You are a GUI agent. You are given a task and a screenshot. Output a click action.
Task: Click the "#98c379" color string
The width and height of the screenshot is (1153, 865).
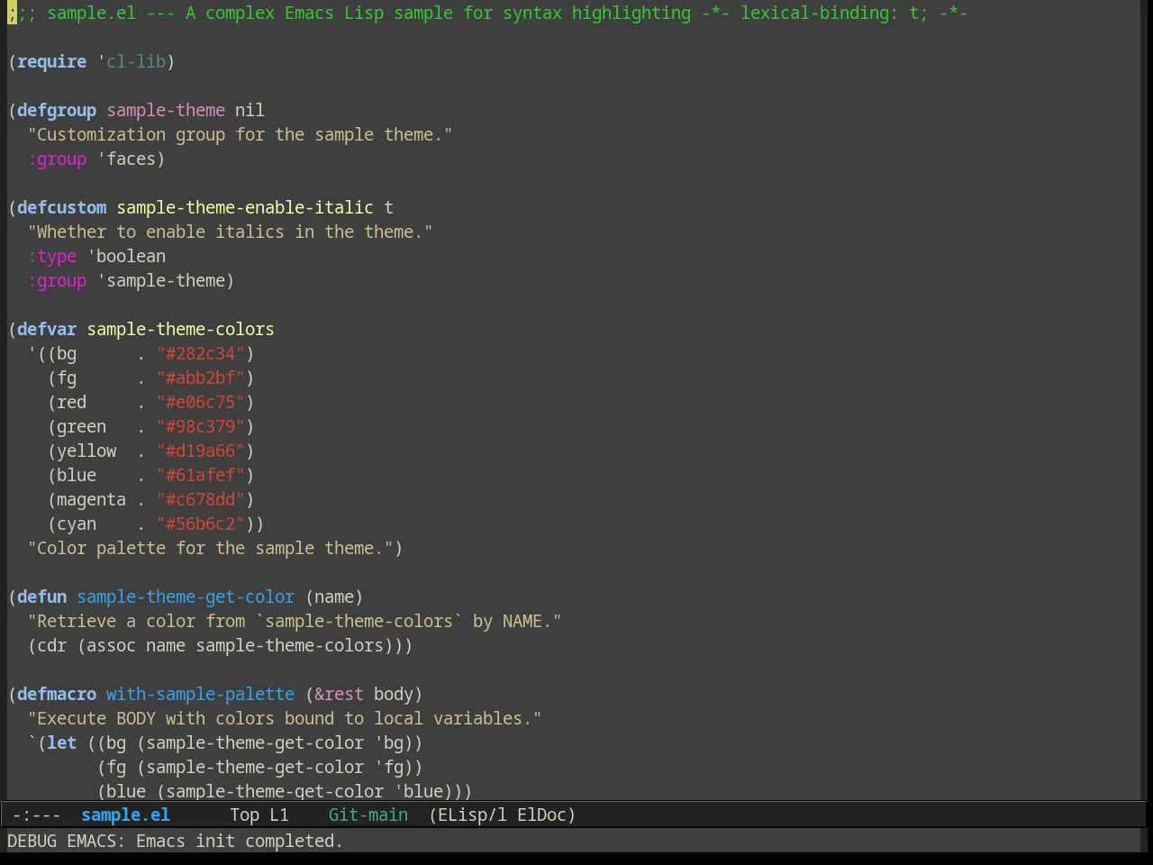[x=200, y=426]
